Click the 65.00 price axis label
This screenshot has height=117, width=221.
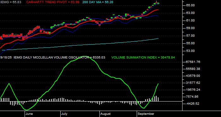[191, 5]
